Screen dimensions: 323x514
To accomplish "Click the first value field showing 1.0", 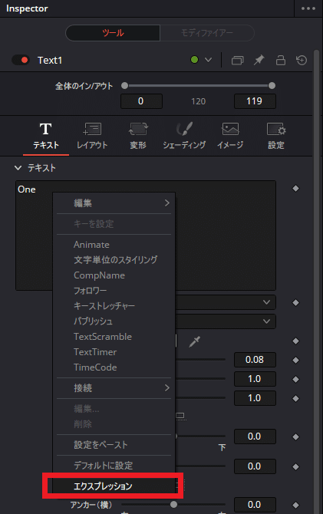I will (x=255, y=379).
